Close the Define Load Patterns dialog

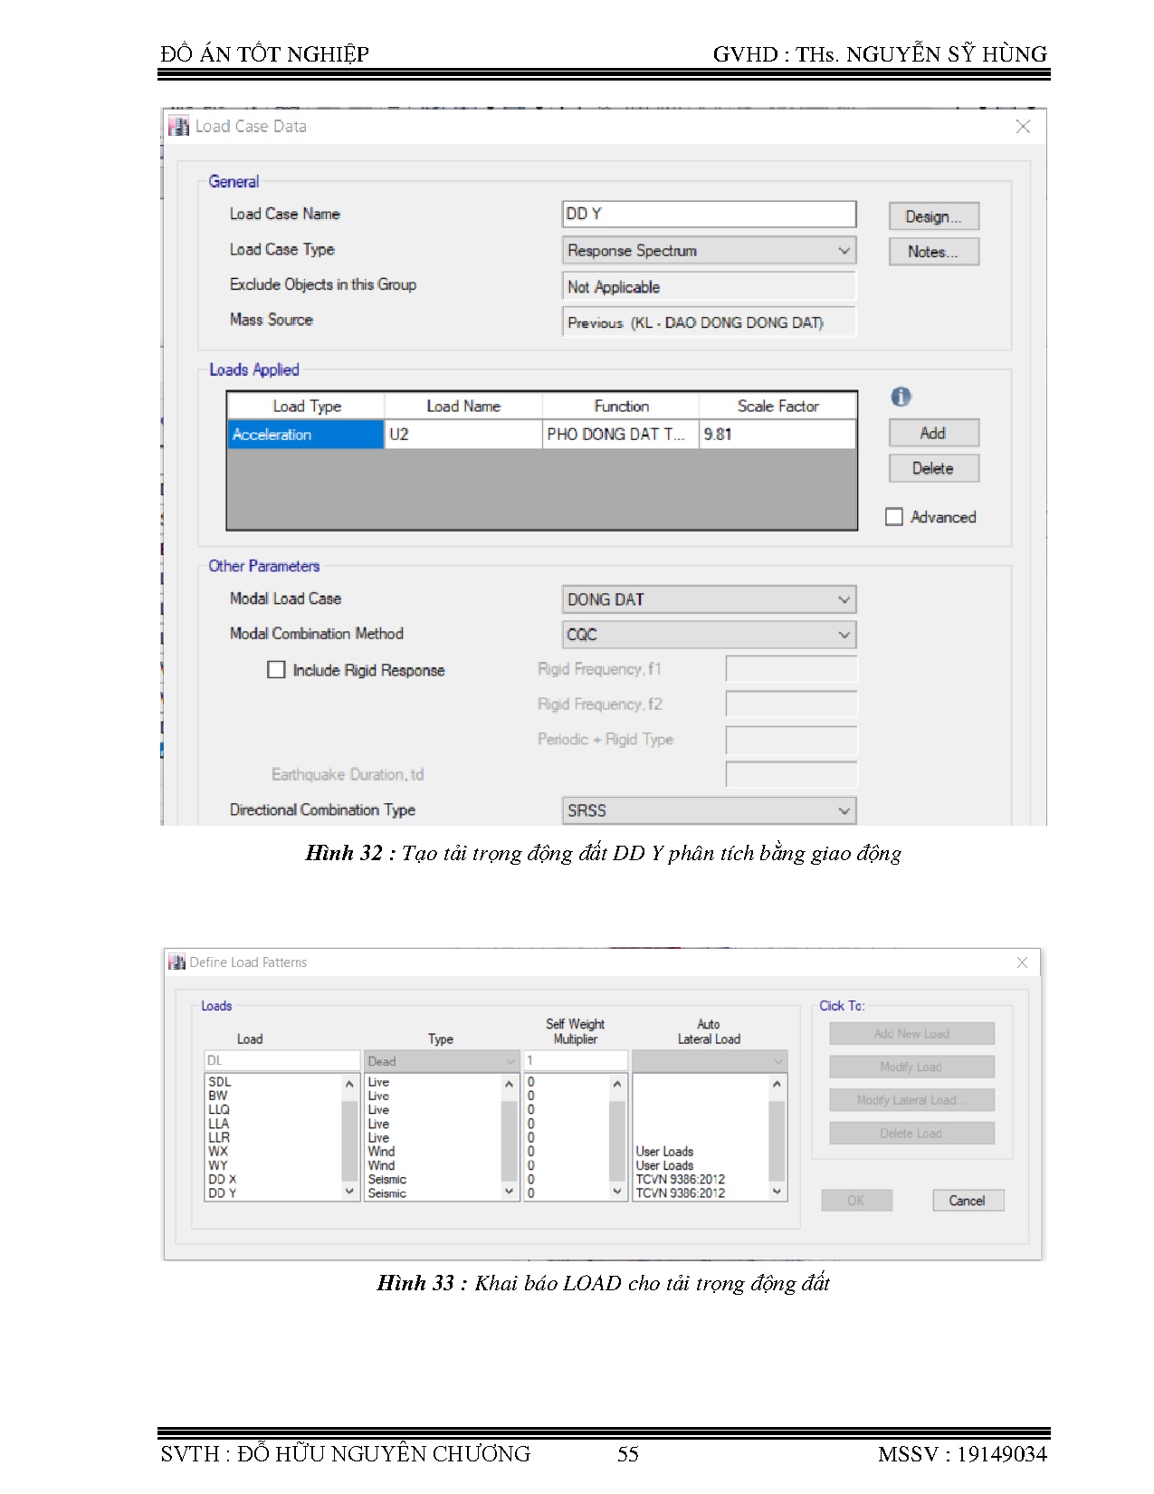pos(1022,962)
